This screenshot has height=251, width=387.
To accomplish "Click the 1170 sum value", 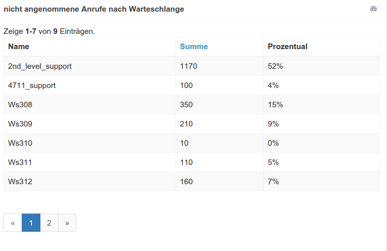I will tap(188, 66).
